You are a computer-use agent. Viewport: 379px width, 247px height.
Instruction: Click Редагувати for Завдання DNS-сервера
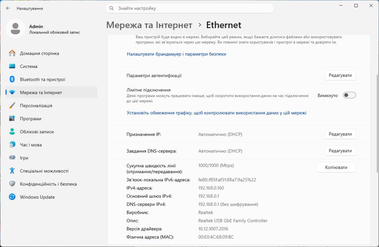pyautogui.click(x=341, y=151)
